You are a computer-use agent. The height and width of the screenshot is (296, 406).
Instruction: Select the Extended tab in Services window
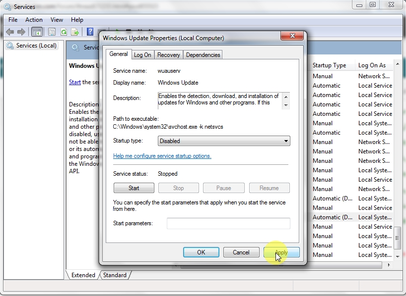coord(83,275)
